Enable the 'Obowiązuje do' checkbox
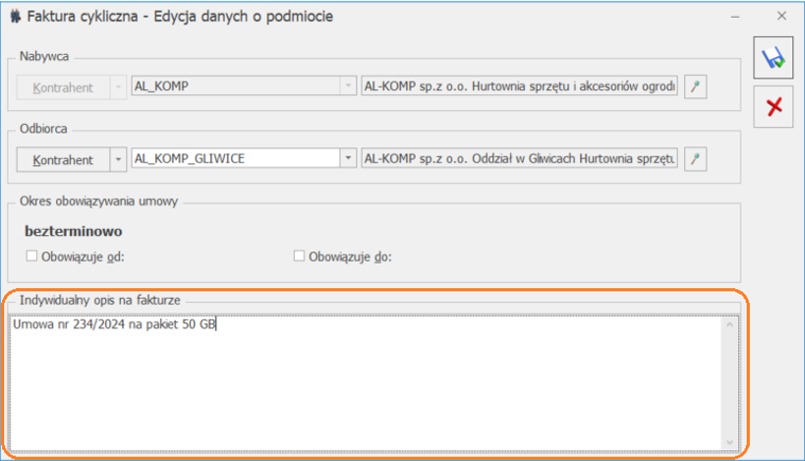This screenshot has width=805, height=461. [x=300, y=257]
